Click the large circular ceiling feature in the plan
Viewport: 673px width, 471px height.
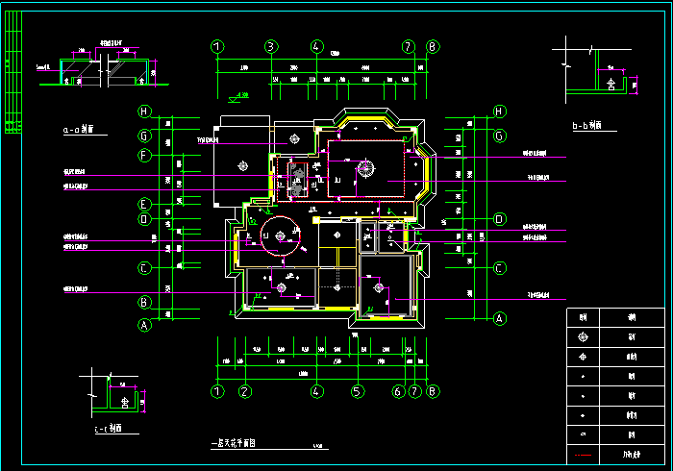tap(279, 234)
